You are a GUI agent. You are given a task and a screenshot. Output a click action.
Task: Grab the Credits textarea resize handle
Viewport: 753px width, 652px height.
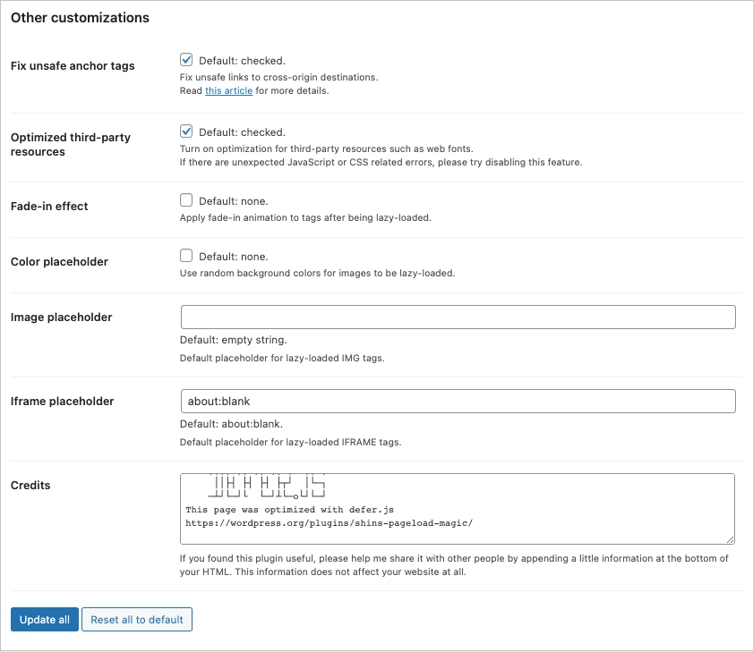731,539
